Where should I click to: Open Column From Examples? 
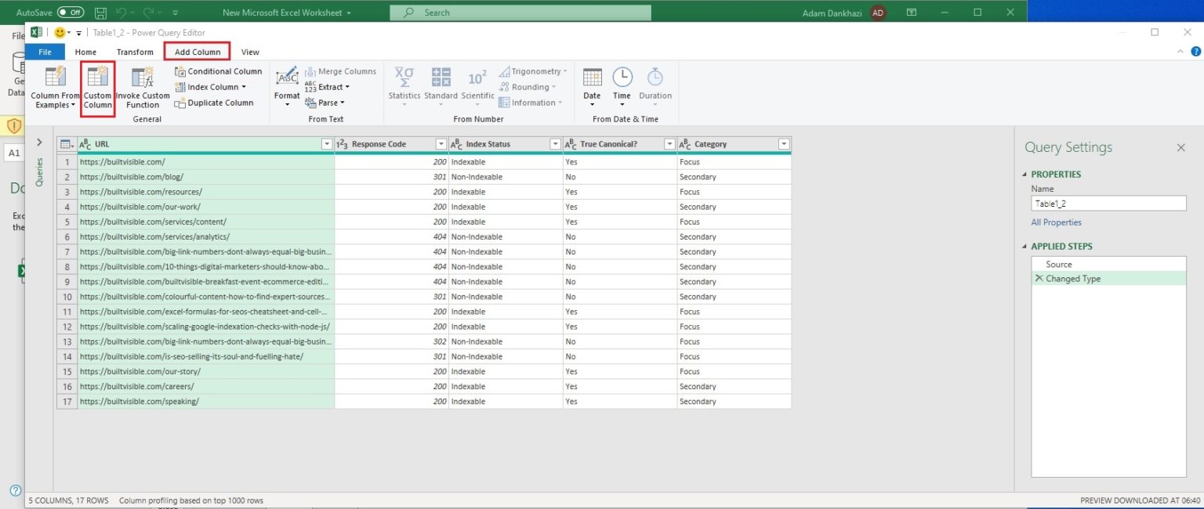(54, 86)
